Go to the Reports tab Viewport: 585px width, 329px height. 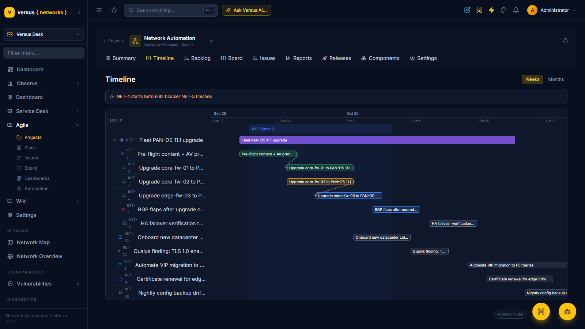point(299,58)
